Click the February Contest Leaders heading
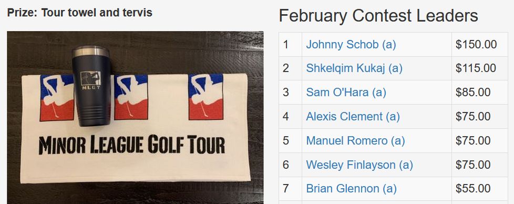The height and width of the screenshot is (204, 514). (x=378, y=15)
